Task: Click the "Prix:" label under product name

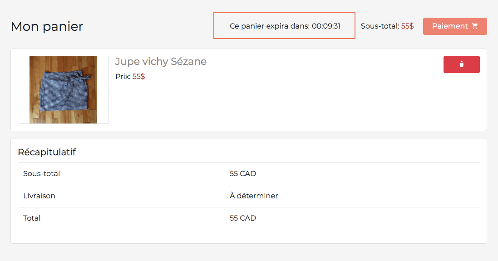Action: [123, 77]
